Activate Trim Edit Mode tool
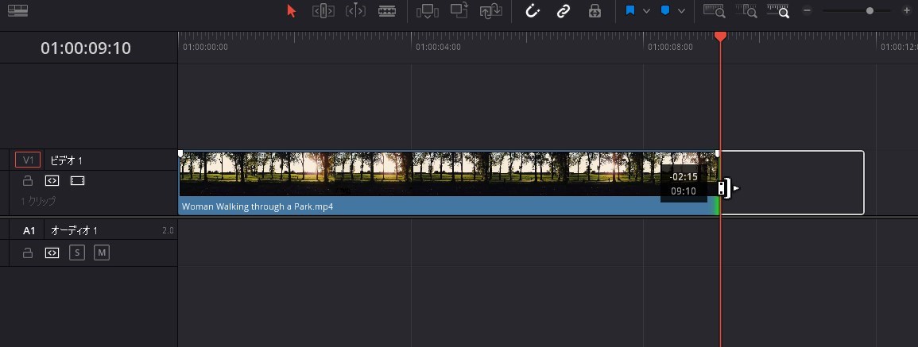Screen dimensions: 918x347 click(323, 10)
